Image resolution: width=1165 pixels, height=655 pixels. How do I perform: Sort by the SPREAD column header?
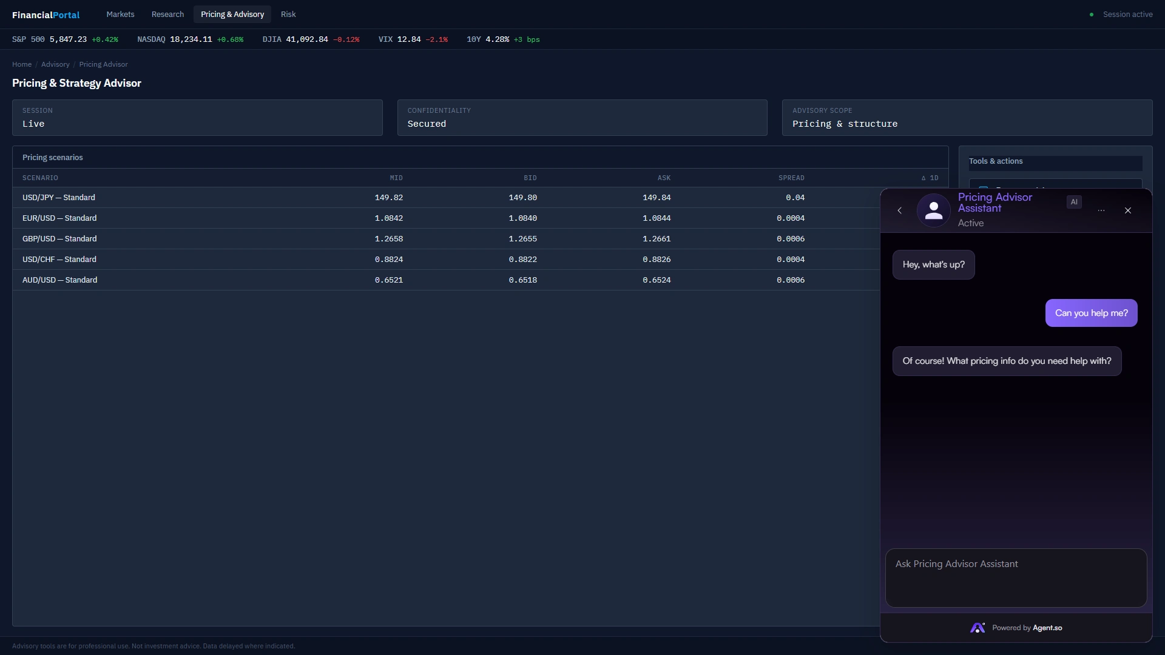(x=791, y=178)
